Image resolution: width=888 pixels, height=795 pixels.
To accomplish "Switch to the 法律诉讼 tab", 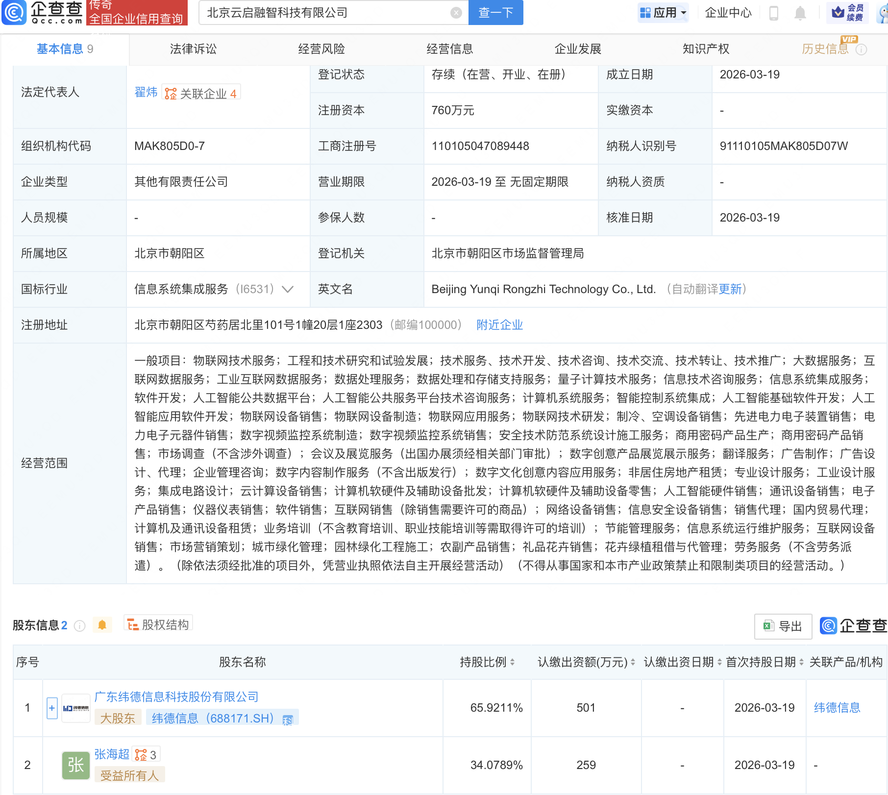I will click(193, 49).
